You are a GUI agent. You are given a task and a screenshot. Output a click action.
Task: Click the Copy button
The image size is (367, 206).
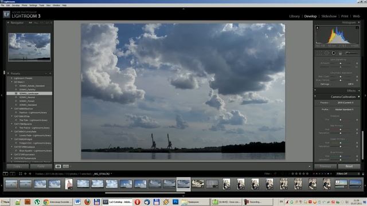pyautogui.click(x=18, y=167)
